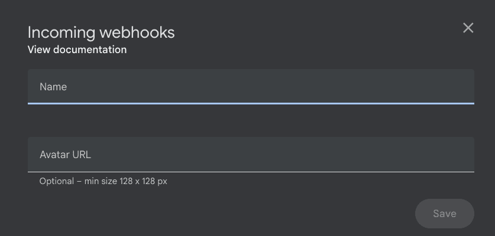Screen dimensions: 495x236
Task: Click the word webhooks in the title
Action: click(x=137, y=32)
